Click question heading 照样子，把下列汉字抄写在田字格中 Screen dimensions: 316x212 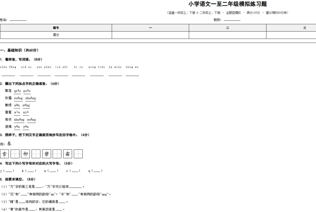pos(45,135)
